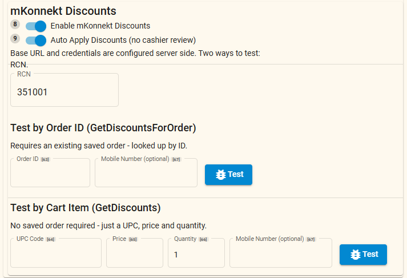Viewport: 407px width, 278px height.
Task: Select the Quantity field
Action: pyautogui.click(x=196, y=253)
